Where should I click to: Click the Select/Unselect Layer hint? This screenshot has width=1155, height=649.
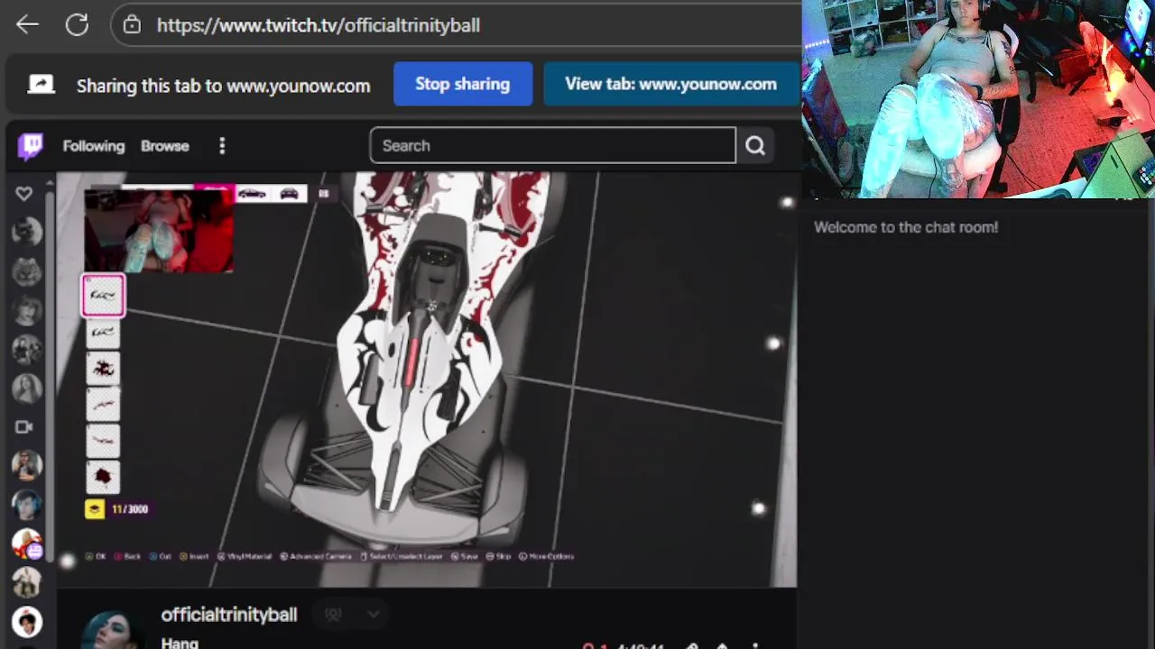click(x=402, y=556)
